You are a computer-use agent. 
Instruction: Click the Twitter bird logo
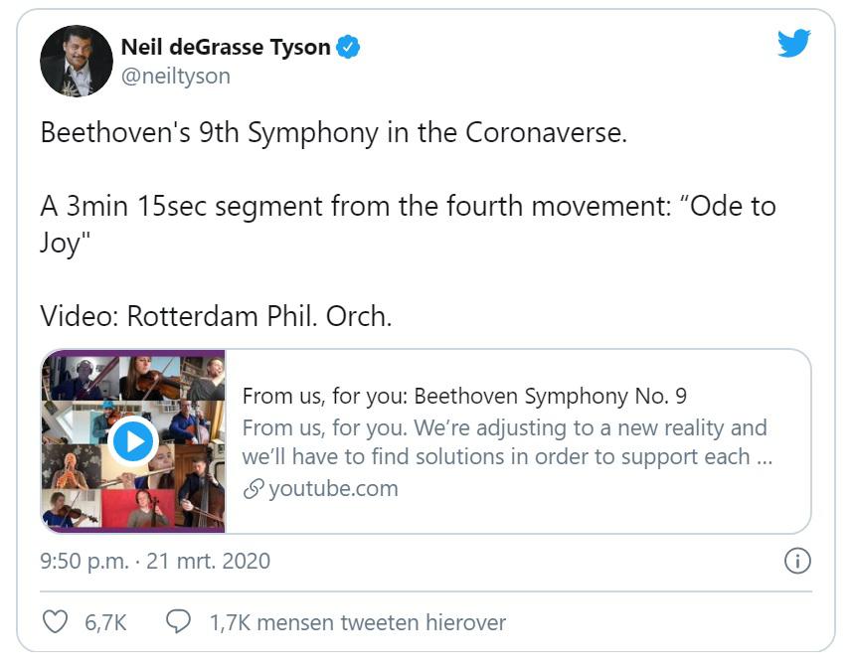point(793,45)
